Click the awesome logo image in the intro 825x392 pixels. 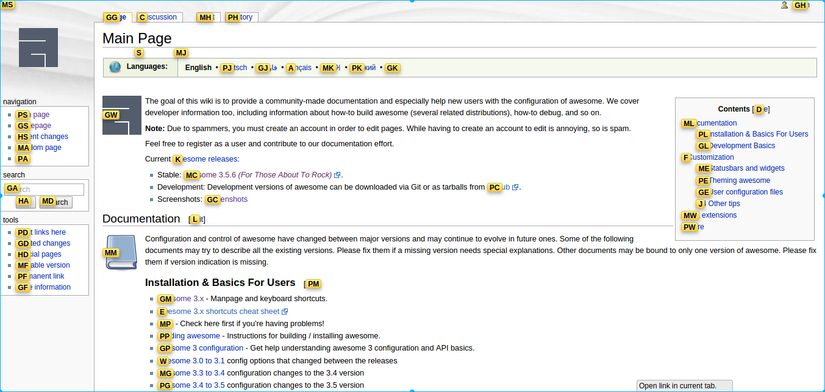(122, 115)
